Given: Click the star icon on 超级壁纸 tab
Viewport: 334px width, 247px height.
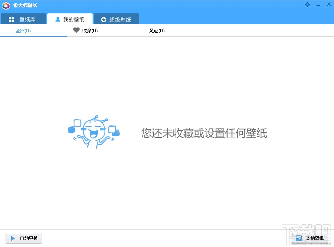Looking at the screenshot, I should click(x=104, y=19).
